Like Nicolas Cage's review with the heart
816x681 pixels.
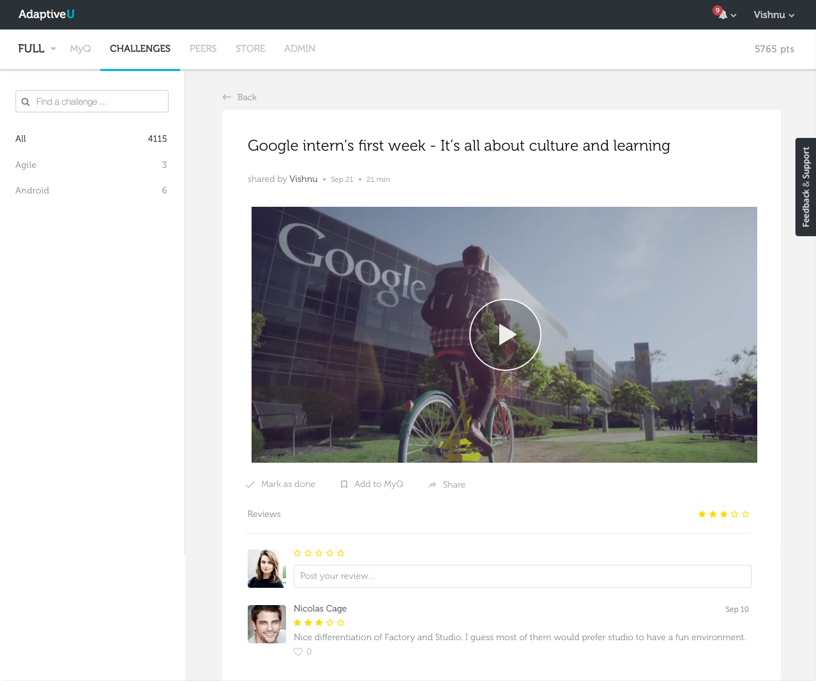click(298, 652)
